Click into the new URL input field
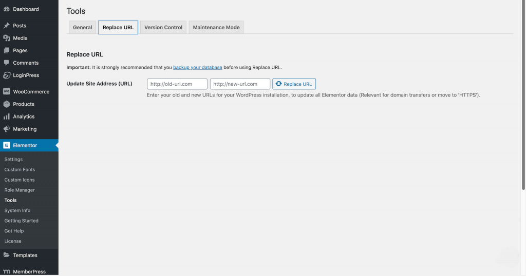 (x=240, y=84)
